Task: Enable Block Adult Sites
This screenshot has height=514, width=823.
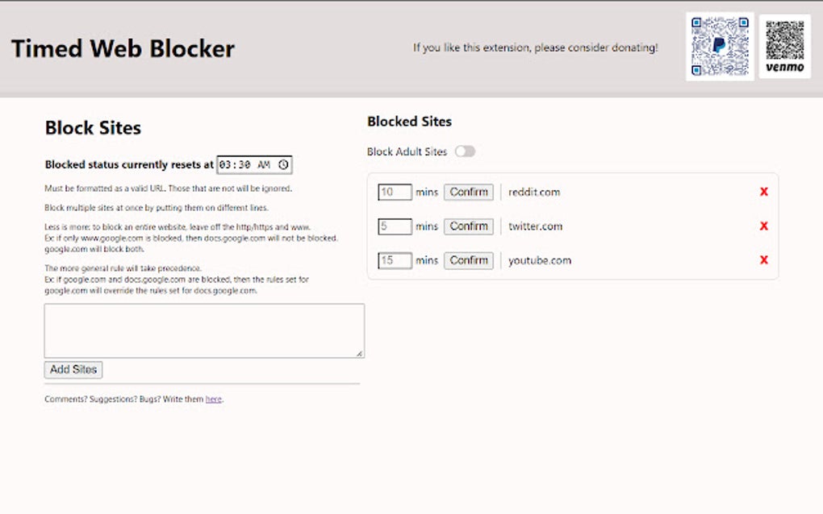Action: point(464,151)
